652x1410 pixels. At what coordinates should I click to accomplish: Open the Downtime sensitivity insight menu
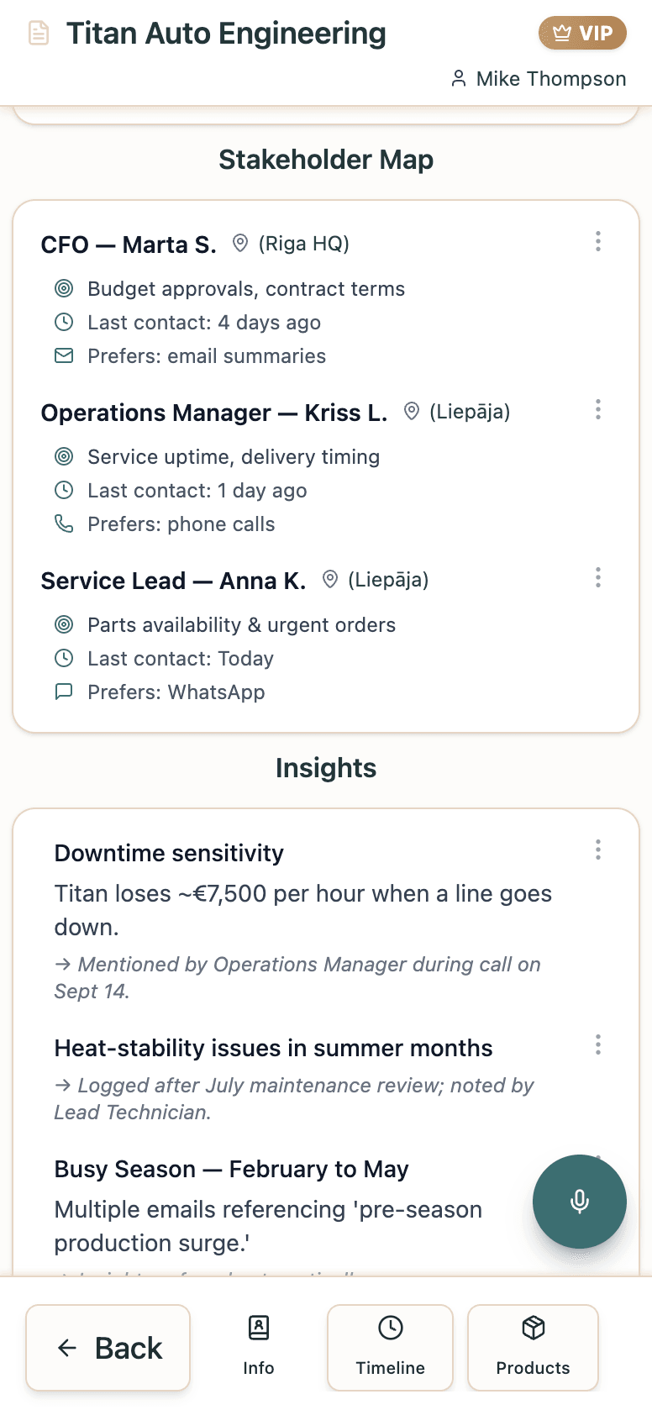tap(597, 850)
